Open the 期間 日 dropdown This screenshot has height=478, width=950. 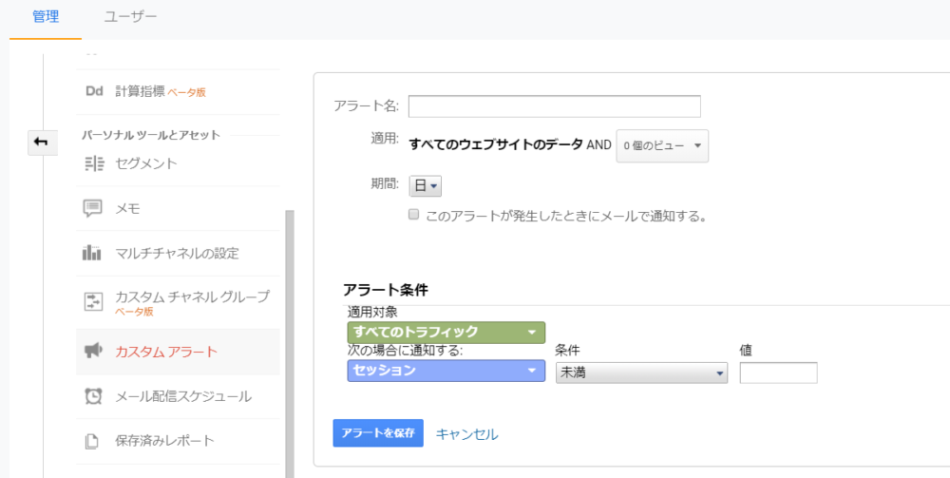[425, 186]
